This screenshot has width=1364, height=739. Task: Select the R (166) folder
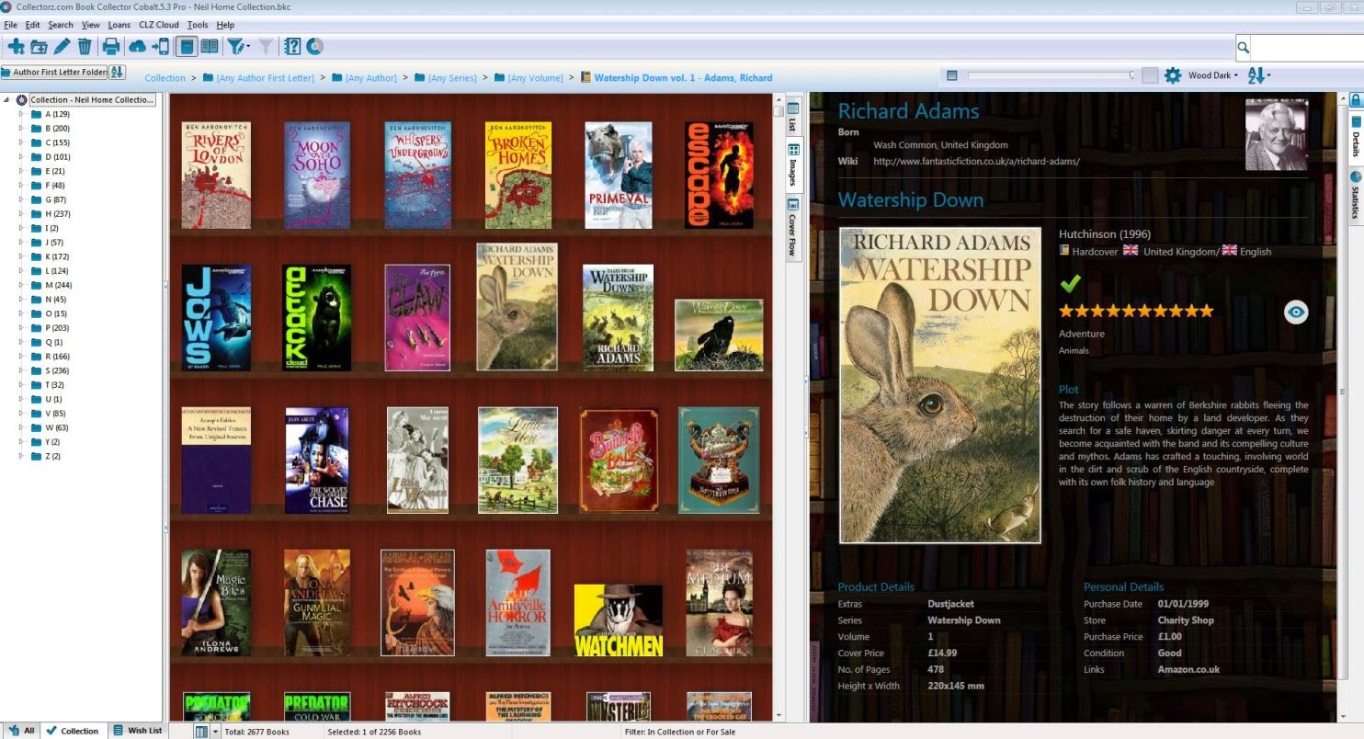point(57,357)
